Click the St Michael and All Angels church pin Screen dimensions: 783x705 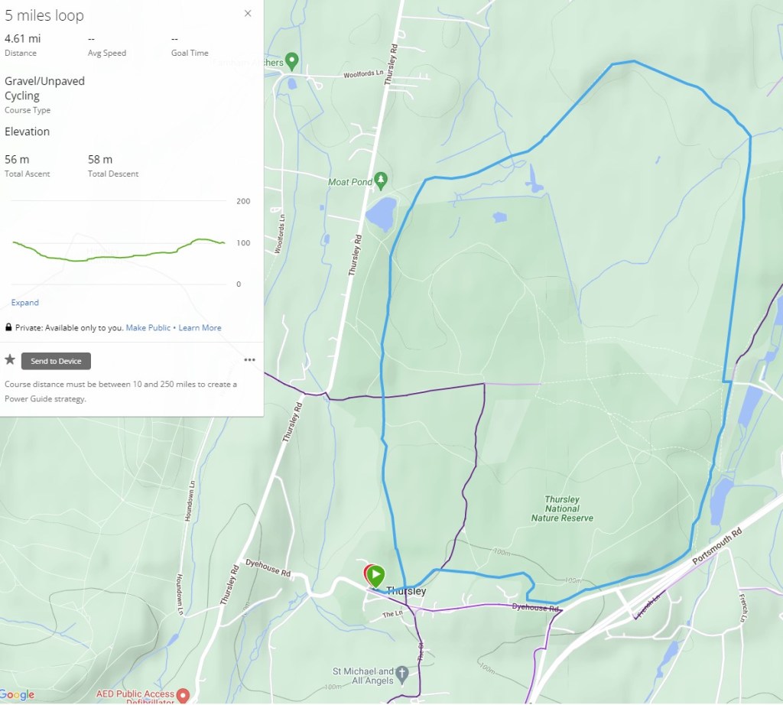tap(402, 675)
